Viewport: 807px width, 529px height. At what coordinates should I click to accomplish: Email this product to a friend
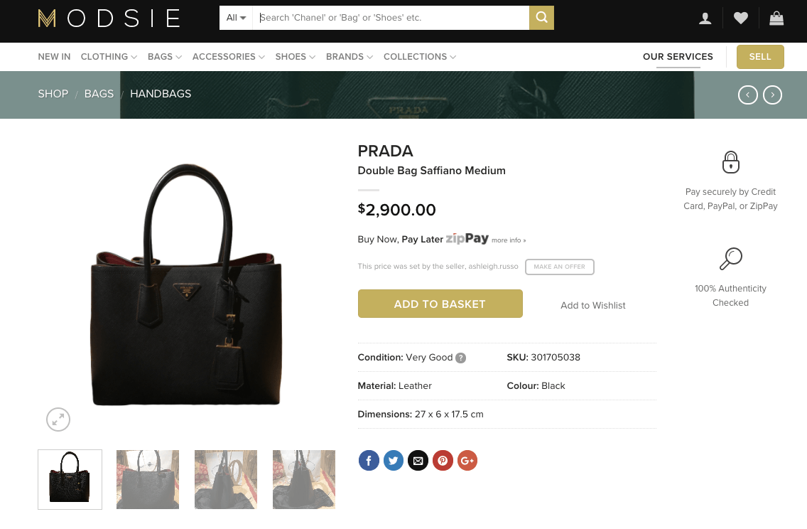point(418,460)
